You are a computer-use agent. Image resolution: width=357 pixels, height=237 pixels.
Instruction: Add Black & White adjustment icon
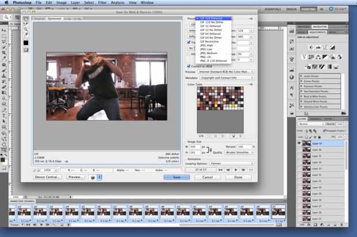[x=325, y=57]
